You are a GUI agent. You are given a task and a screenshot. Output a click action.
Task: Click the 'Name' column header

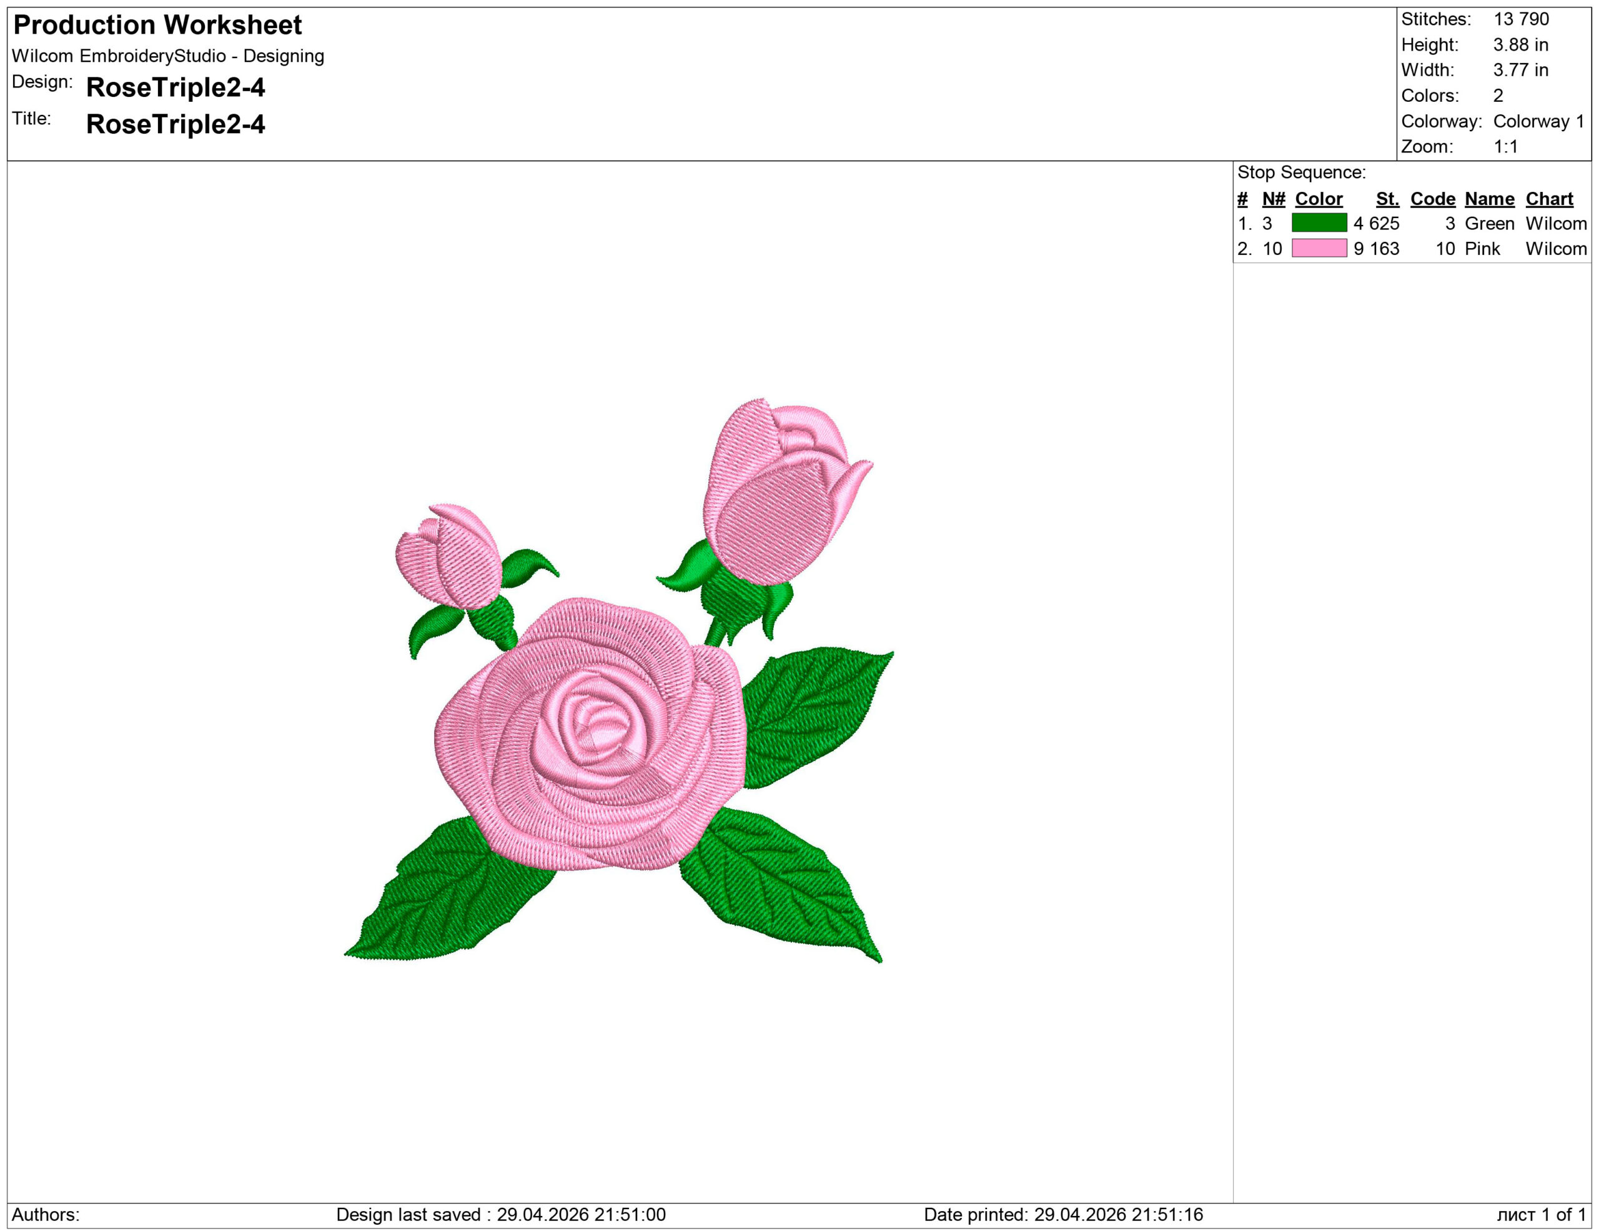coord(1489,199)
